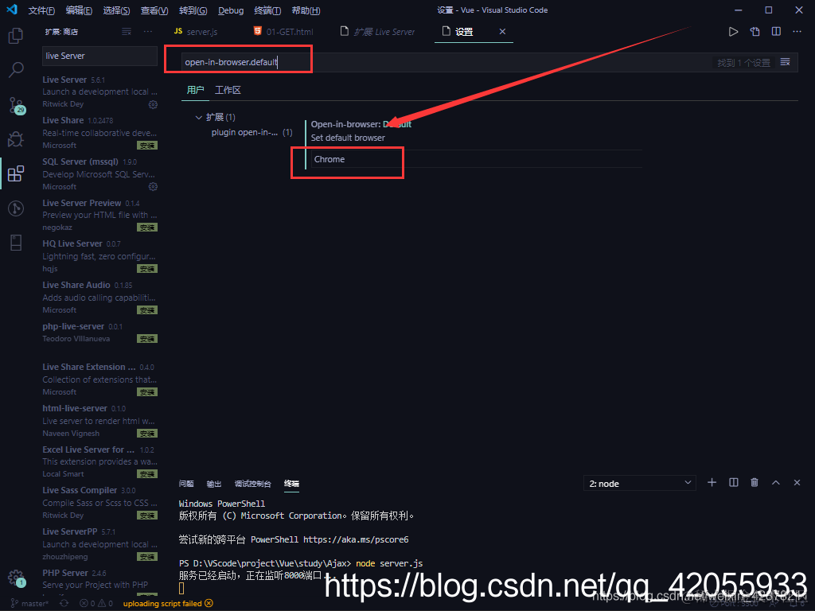Viewport: 815px width, 611px height.
Task: Open editor more actions ellipsis
Action: [x=797, y=32]
